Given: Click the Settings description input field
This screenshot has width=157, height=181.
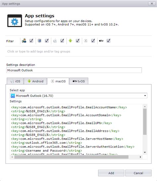Looking at the screenshot, I should 74,70.
